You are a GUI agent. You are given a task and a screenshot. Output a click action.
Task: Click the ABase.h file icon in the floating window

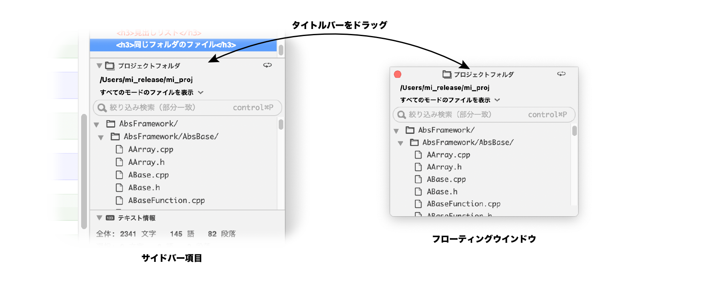[x=418, y=191]
